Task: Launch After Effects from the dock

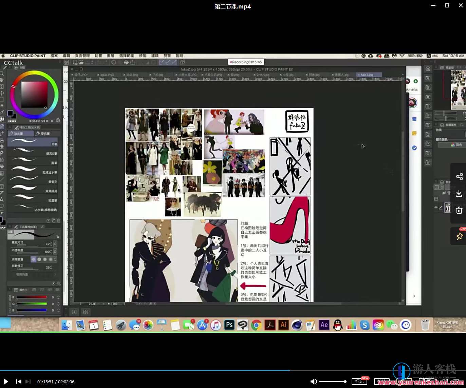Action: coord(324,325)
